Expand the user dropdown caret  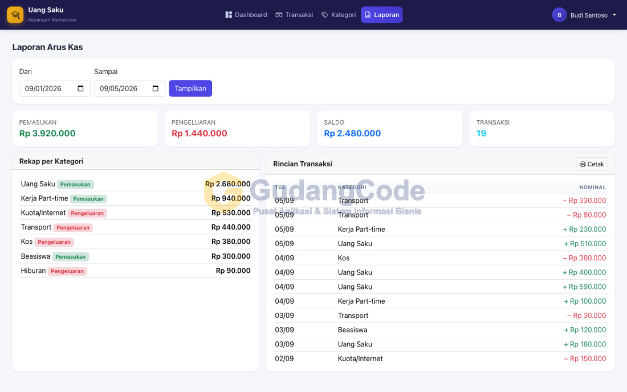[614, 15]
